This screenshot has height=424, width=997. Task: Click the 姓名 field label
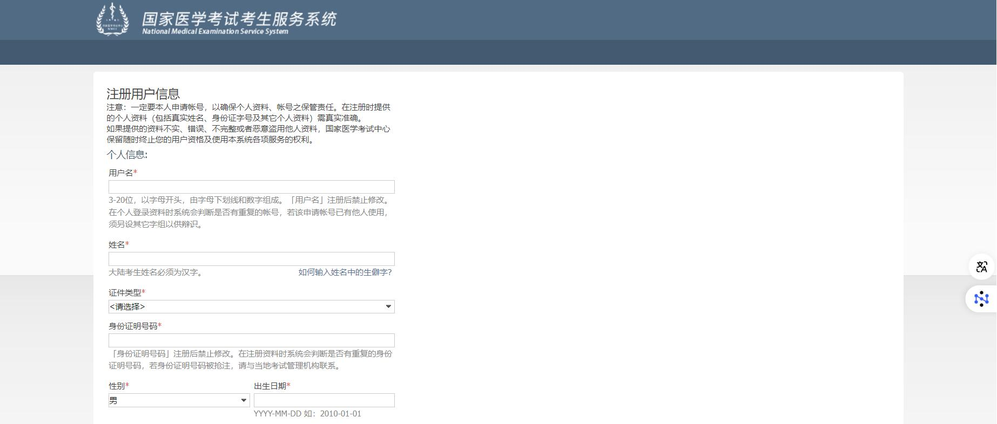point(117,244)
